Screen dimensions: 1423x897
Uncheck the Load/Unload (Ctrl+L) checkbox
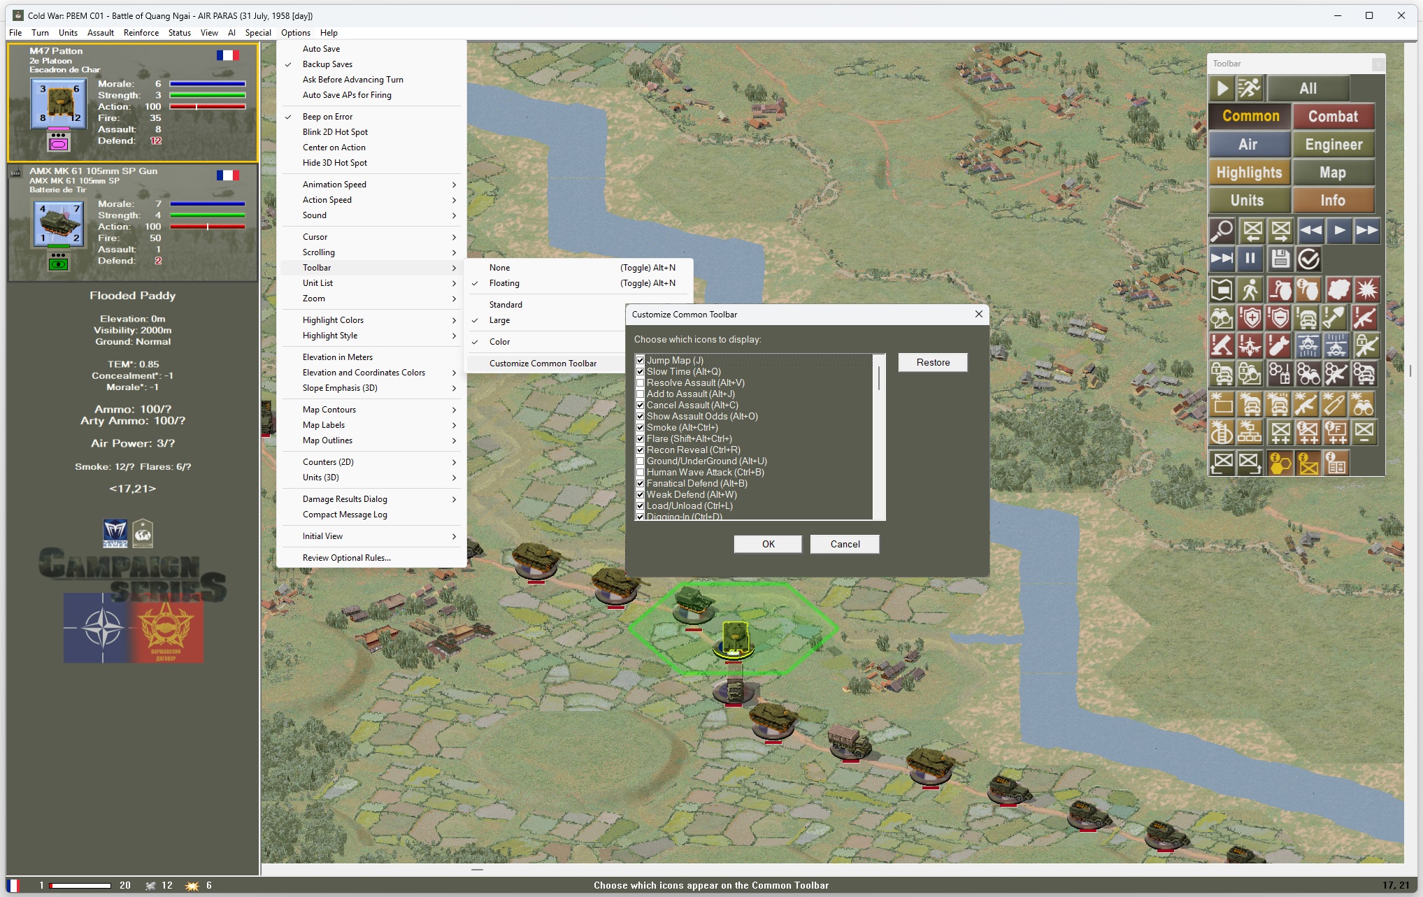click(x=640, y=506)
